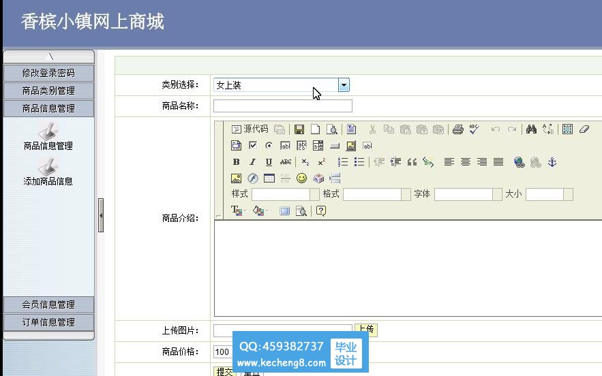Insert an anchor
The height and width of the screenshot is (376, 602).
click(x=552, y=162)
